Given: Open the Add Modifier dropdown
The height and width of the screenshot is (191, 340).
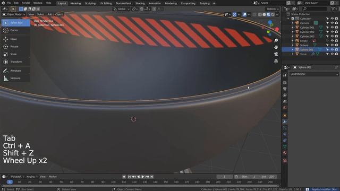Looking at the screenshot, I should 314,74.
